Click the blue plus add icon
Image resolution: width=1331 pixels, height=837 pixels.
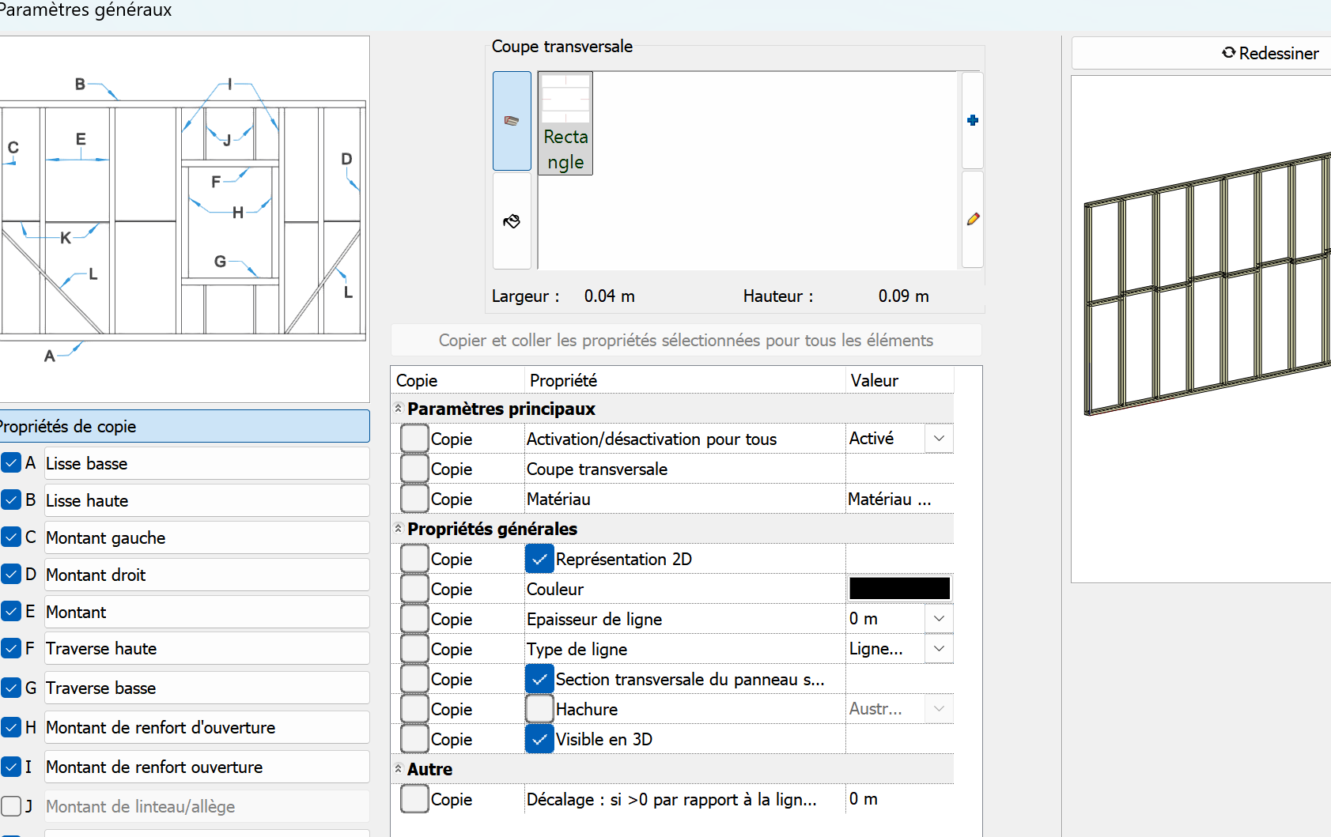[x=973, y=120]
